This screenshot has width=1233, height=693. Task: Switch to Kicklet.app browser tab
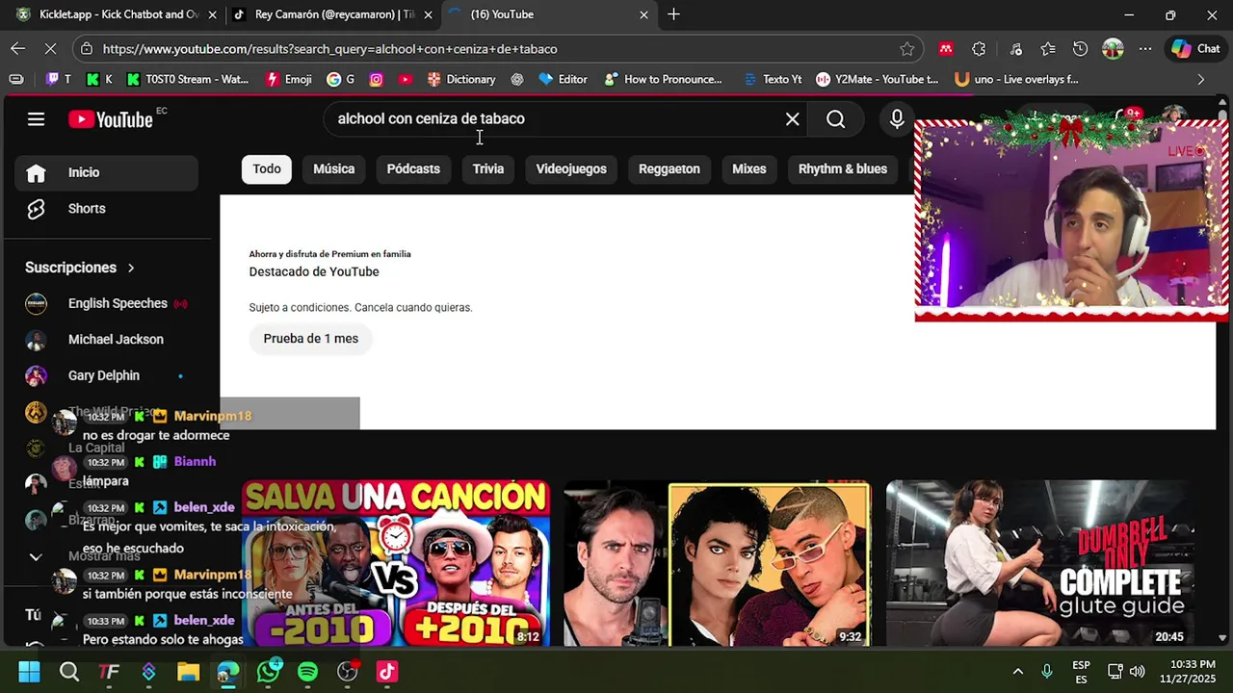pos(116,14)
